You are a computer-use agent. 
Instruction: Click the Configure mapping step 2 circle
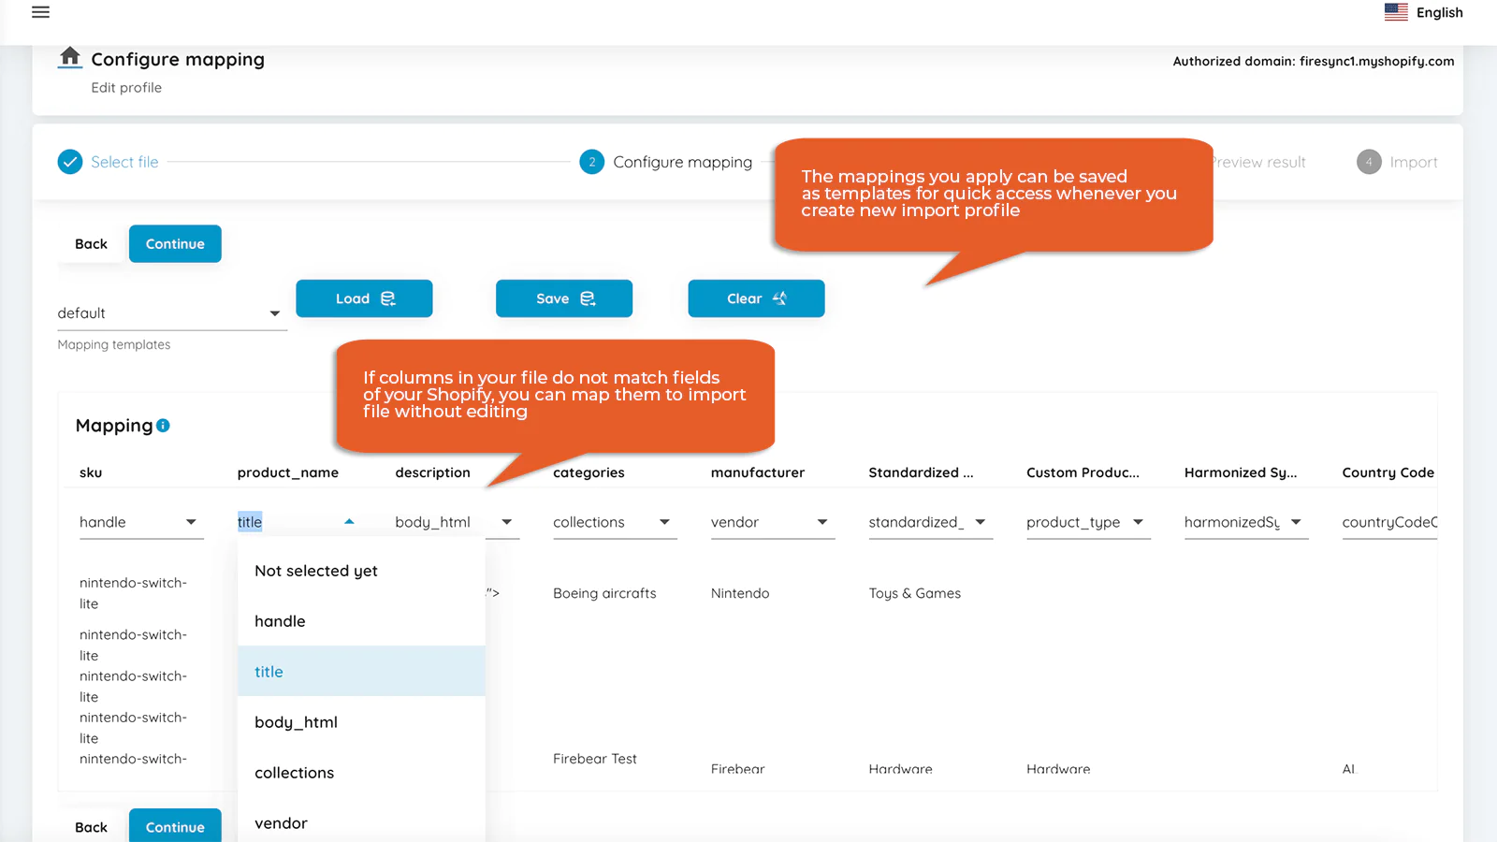[x=591, y=162]
